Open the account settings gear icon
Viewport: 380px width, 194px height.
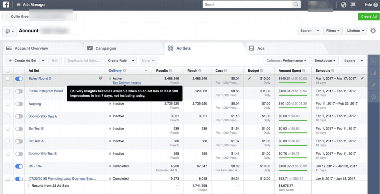(x=373, y=31)
